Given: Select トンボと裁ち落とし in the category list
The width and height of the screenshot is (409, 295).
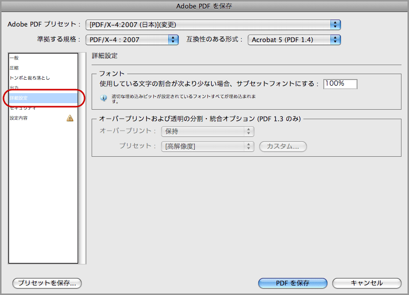Looking at the screenshot, I should click(43, 78).
